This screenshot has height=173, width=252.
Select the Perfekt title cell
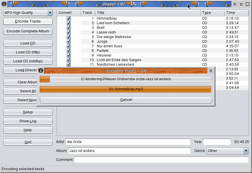tap(148, 51)
